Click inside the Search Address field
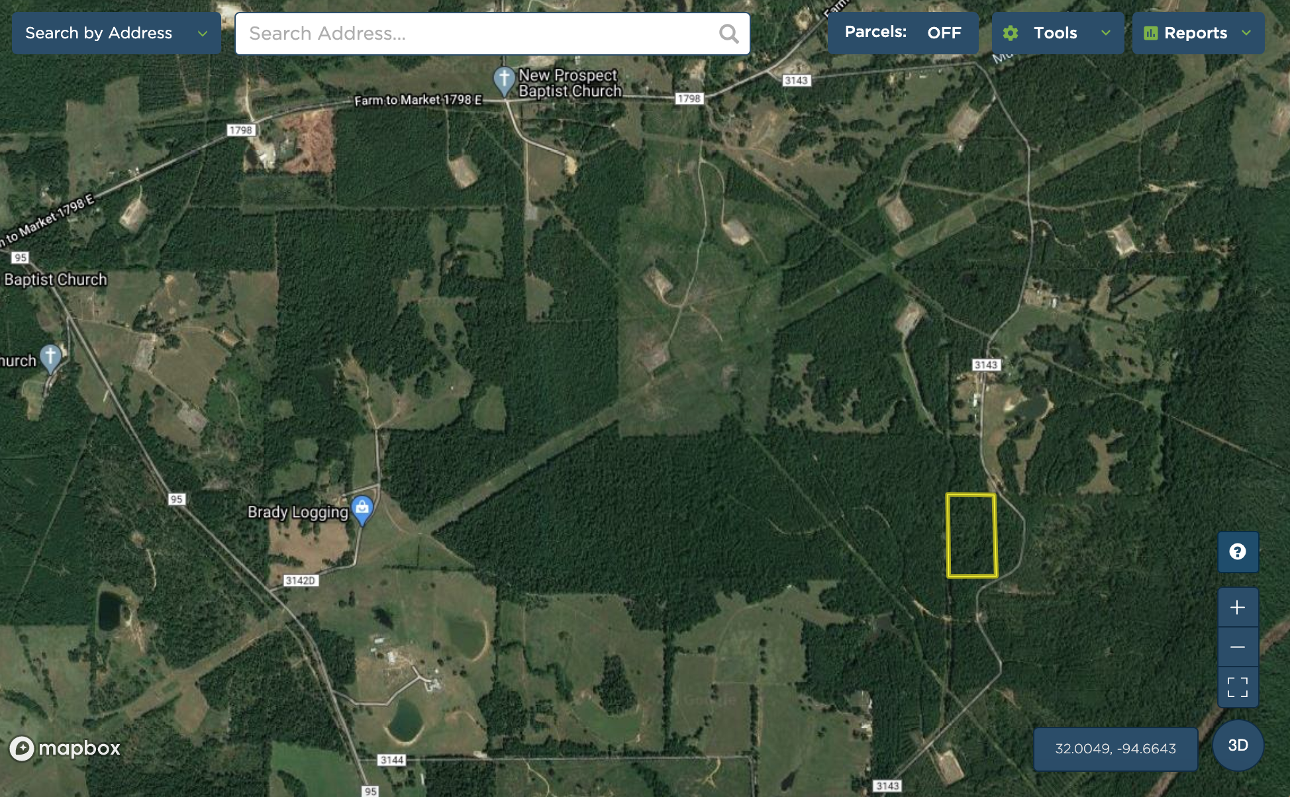 (x=492, y=34)
